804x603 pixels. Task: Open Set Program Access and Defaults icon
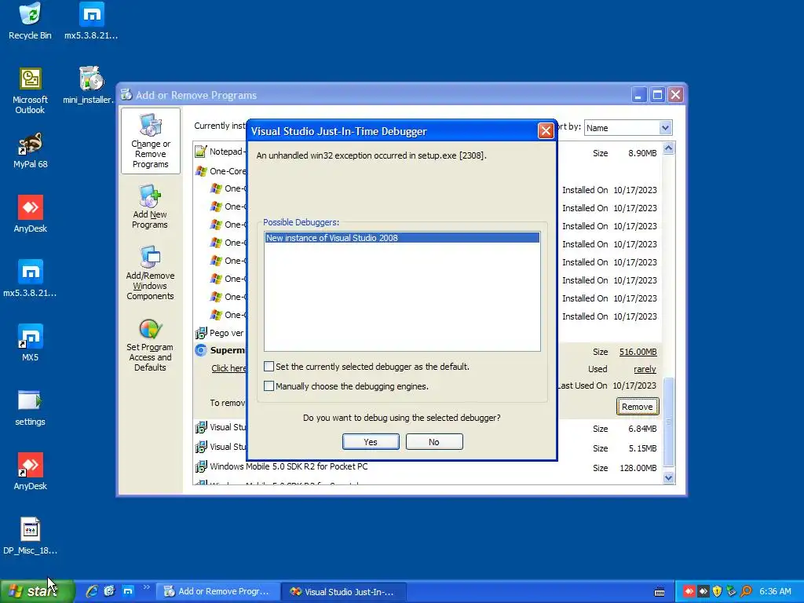point(150,344)
